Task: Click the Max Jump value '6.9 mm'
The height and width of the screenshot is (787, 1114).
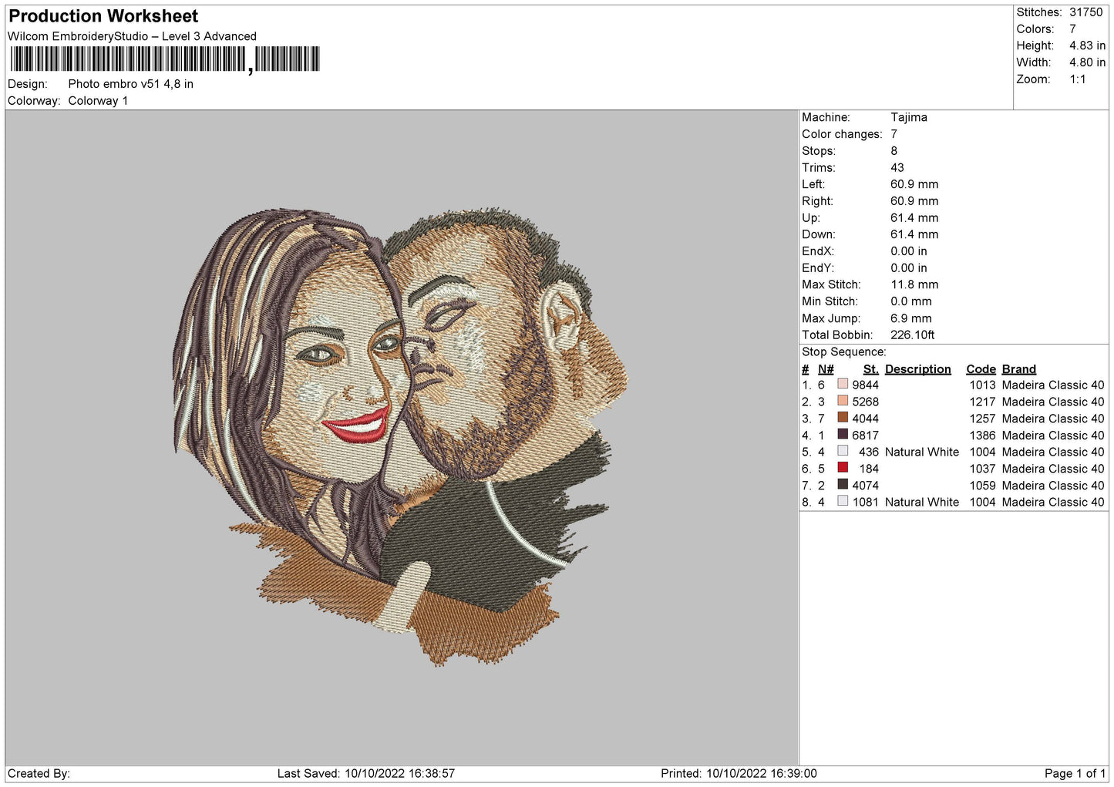Action: 911,318
